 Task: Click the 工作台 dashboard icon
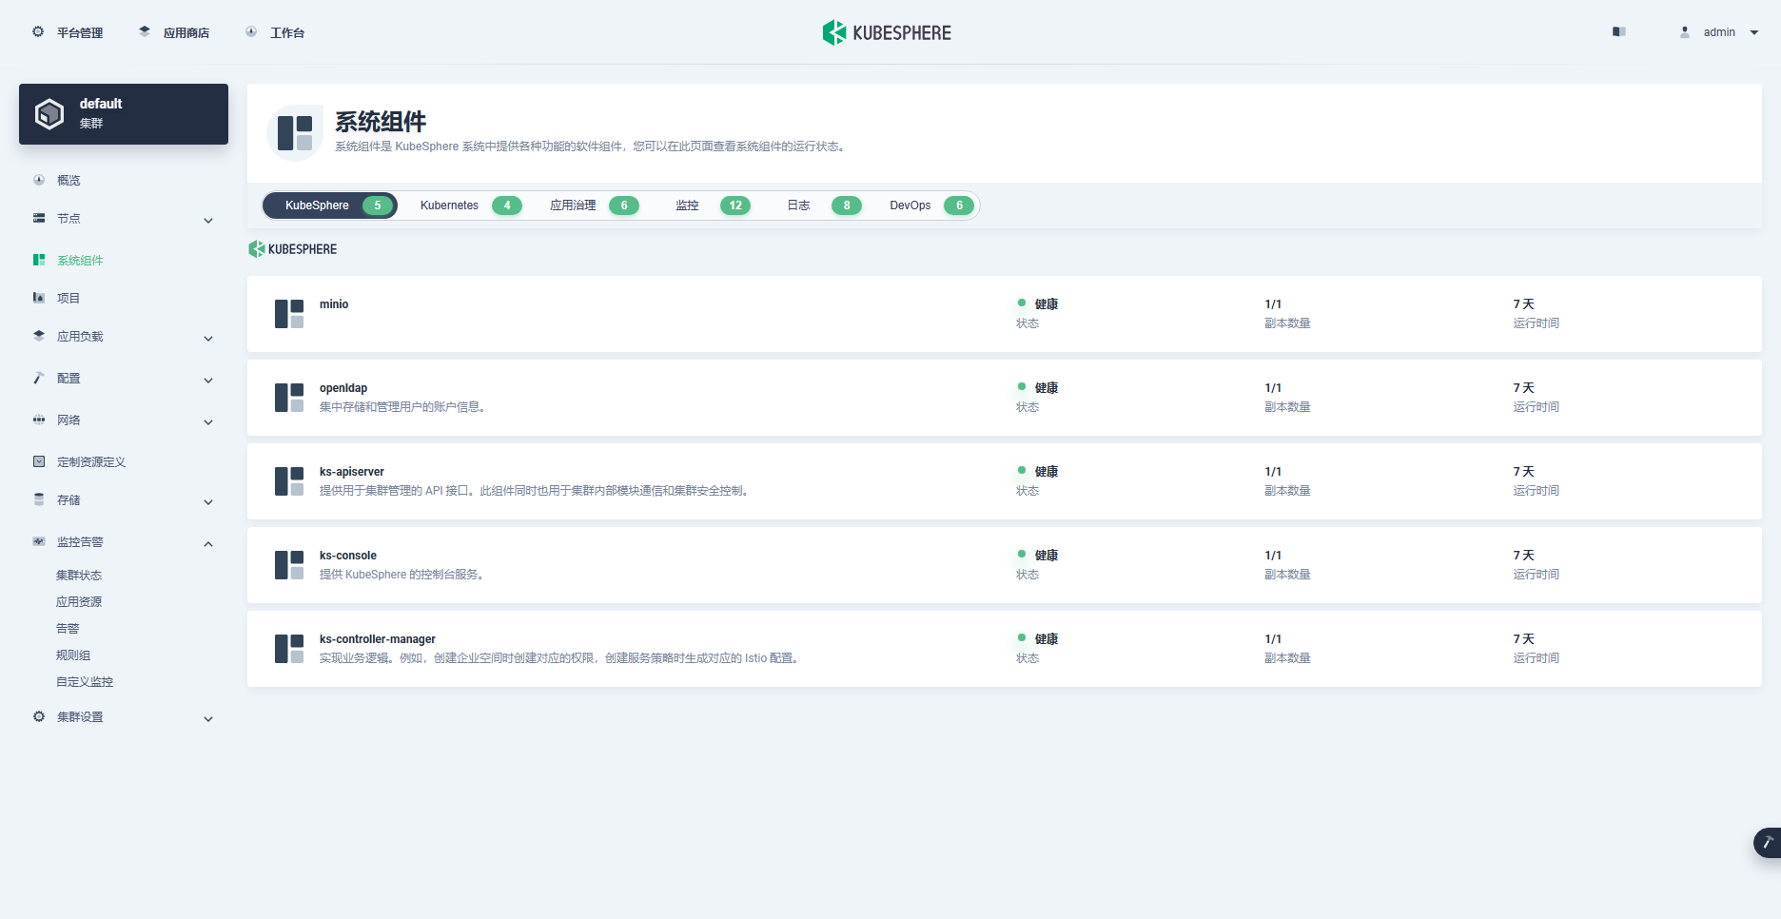click(251, 31)
